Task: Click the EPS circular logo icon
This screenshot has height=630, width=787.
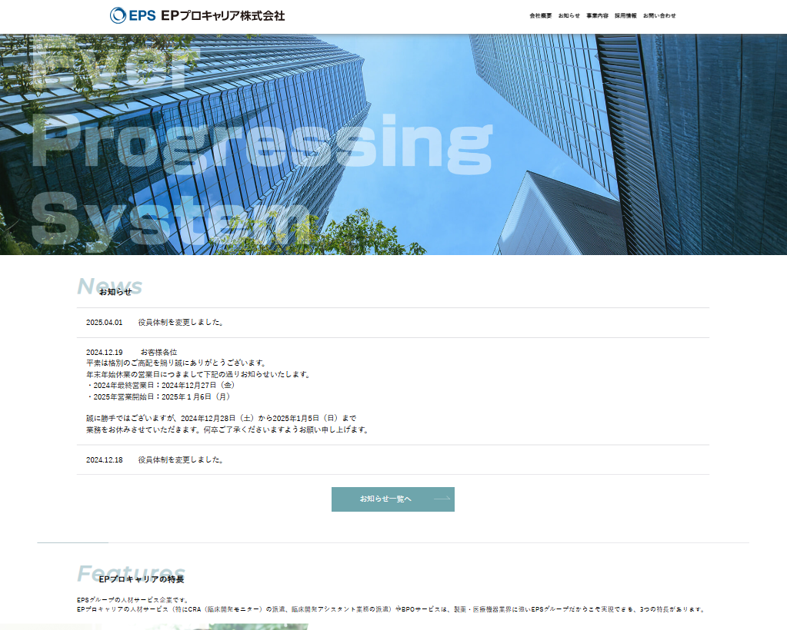Action: click(x=118, y=14)
